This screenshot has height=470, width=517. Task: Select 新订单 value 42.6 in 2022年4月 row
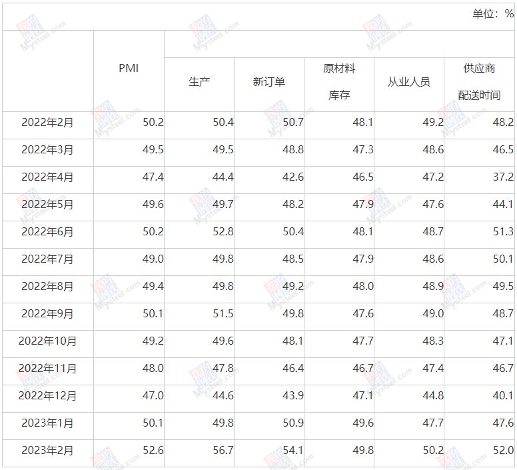click(x=292, y=177)
